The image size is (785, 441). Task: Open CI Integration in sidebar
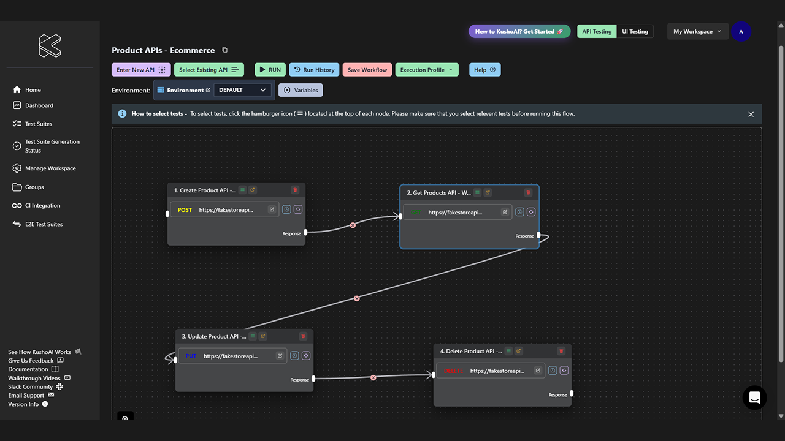click(36, 206)
